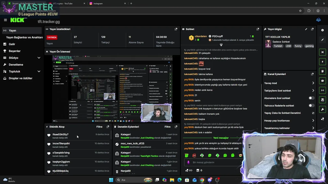Click username tokmakCI45 next to '31 çekeydn'
This screenshot has height=184, width=328.
point(191,53)
